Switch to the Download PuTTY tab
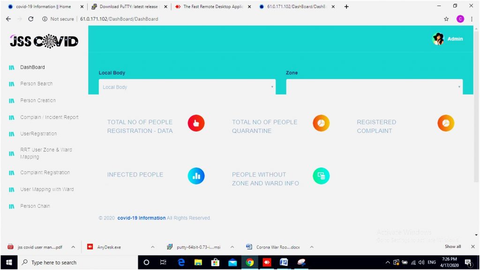Screen dimensions: 480x270 click(x=128, y=7)
